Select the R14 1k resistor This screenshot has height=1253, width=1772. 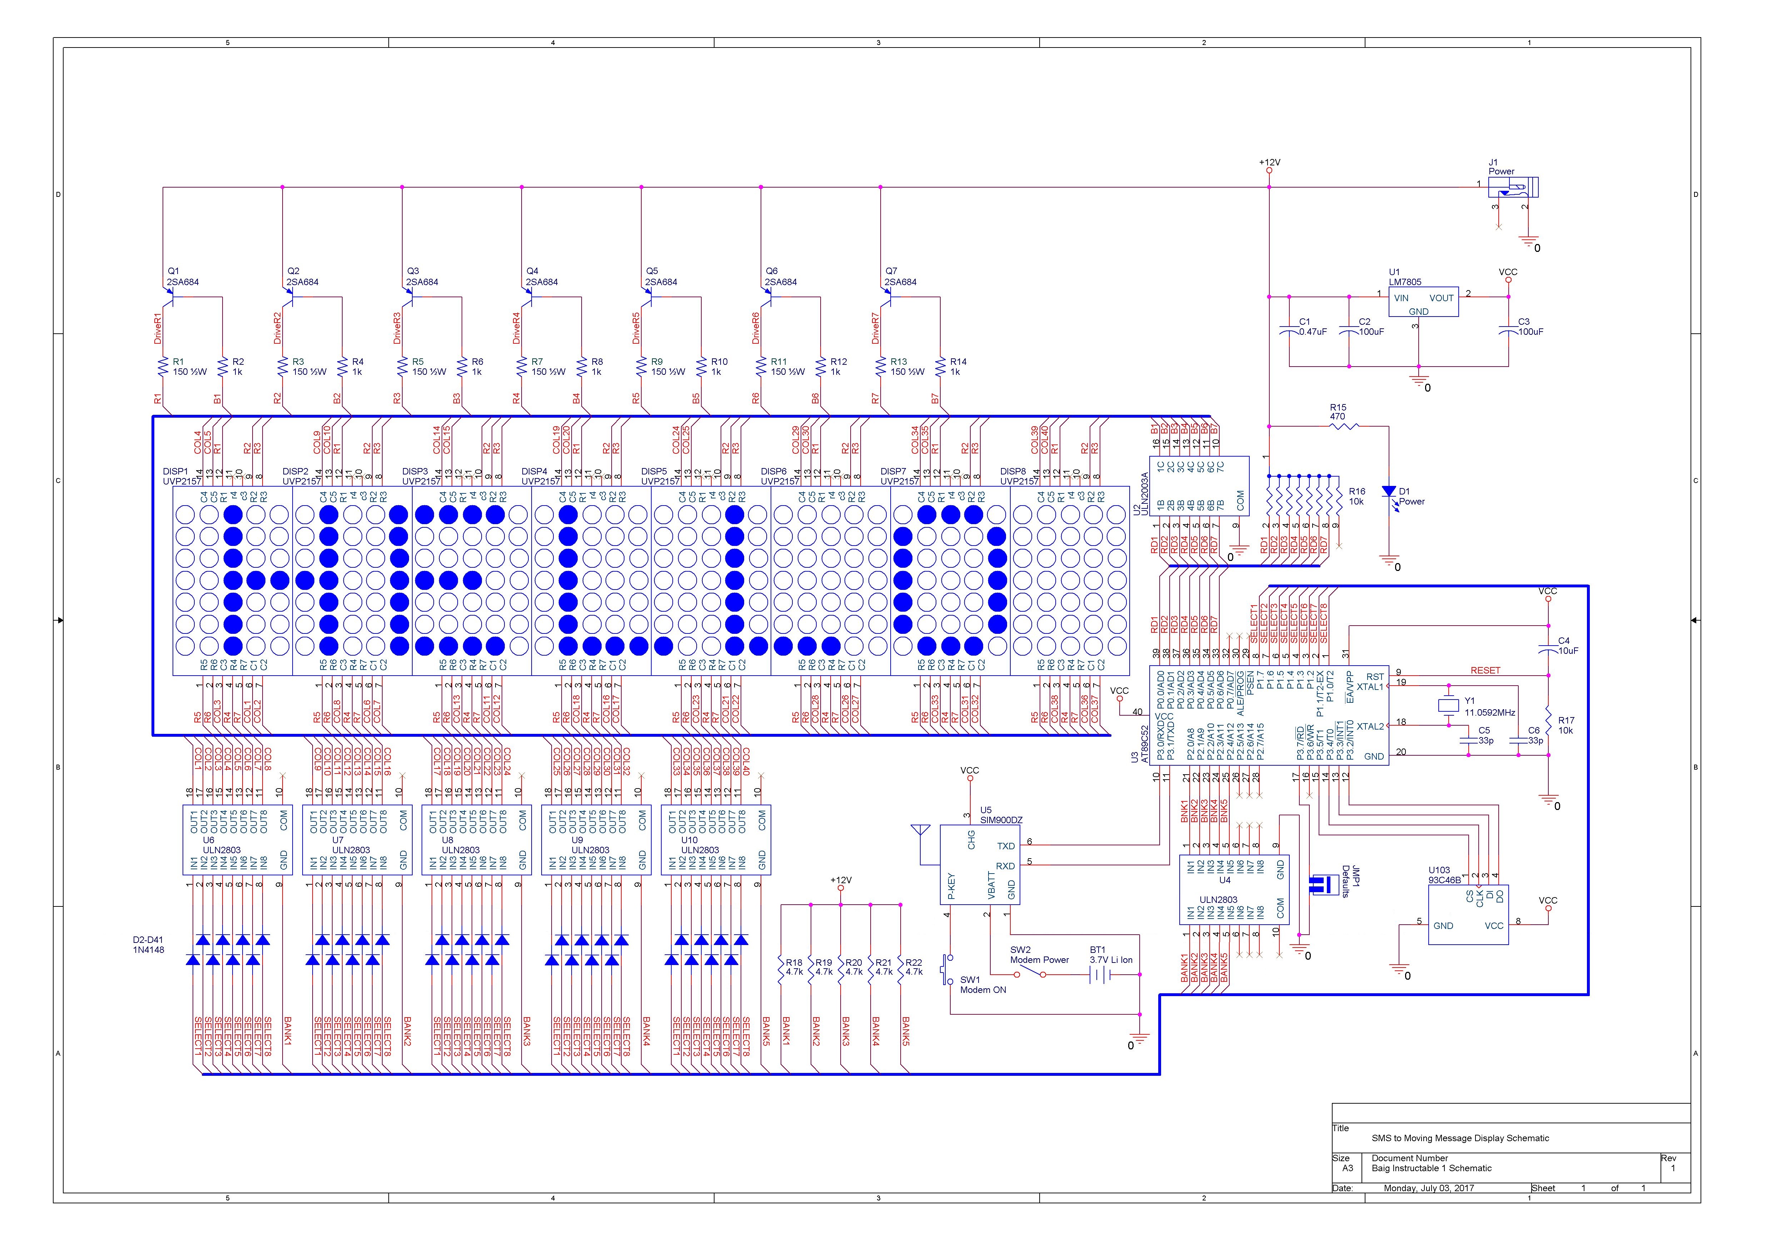click(941, 367)
